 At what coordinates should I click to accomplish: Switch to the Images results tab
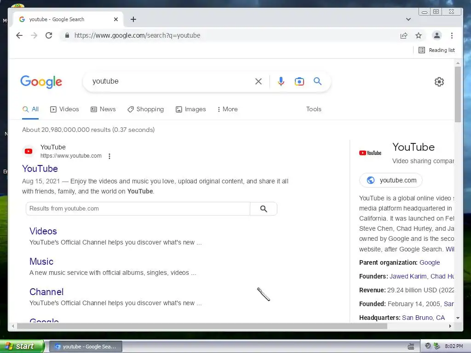191,109
